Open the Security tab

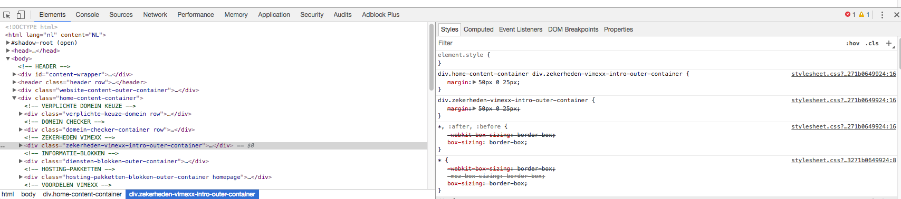pyautogui.click(x=312, y=15)
